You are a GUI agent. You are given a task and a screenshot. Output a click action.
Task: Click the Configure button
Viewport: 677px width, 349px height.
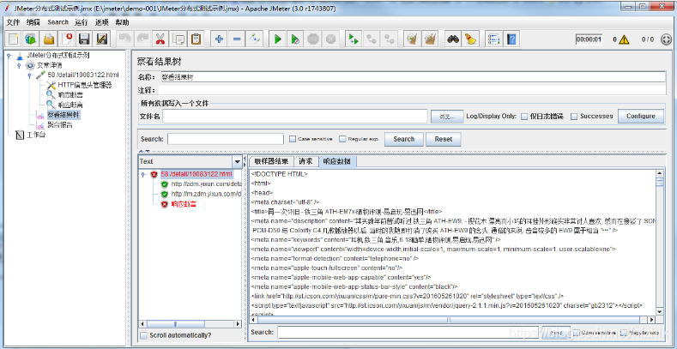(x=641, y=116)
